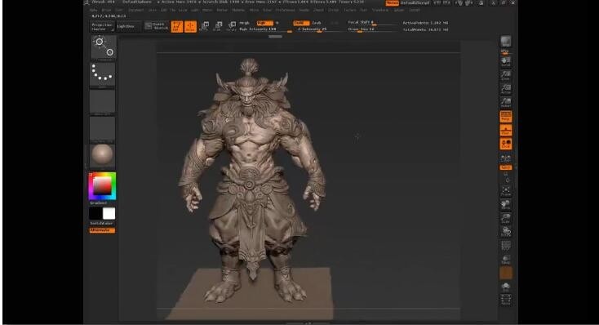
Task: Open the material sphere picker
Action: click(102, 156)
